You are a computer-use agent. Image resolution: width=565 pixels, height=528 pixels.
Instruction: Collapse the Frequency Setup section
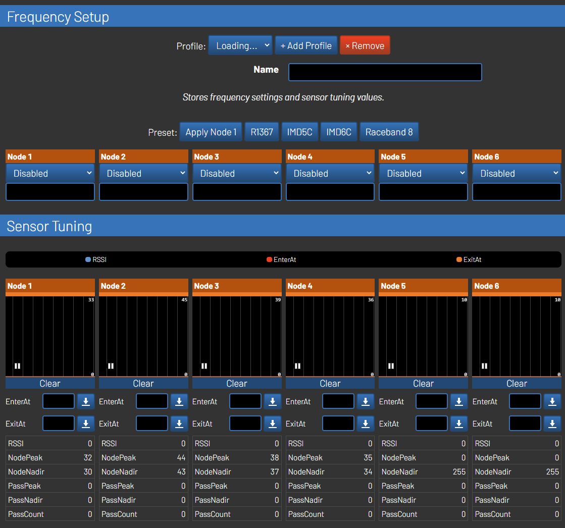click(58, 17)
